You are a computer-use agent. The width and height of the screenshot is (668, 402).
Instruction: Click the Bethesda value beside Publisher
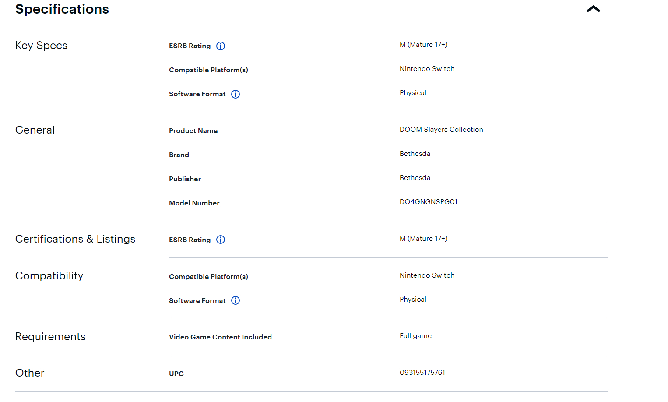click(x=415, y=178)
